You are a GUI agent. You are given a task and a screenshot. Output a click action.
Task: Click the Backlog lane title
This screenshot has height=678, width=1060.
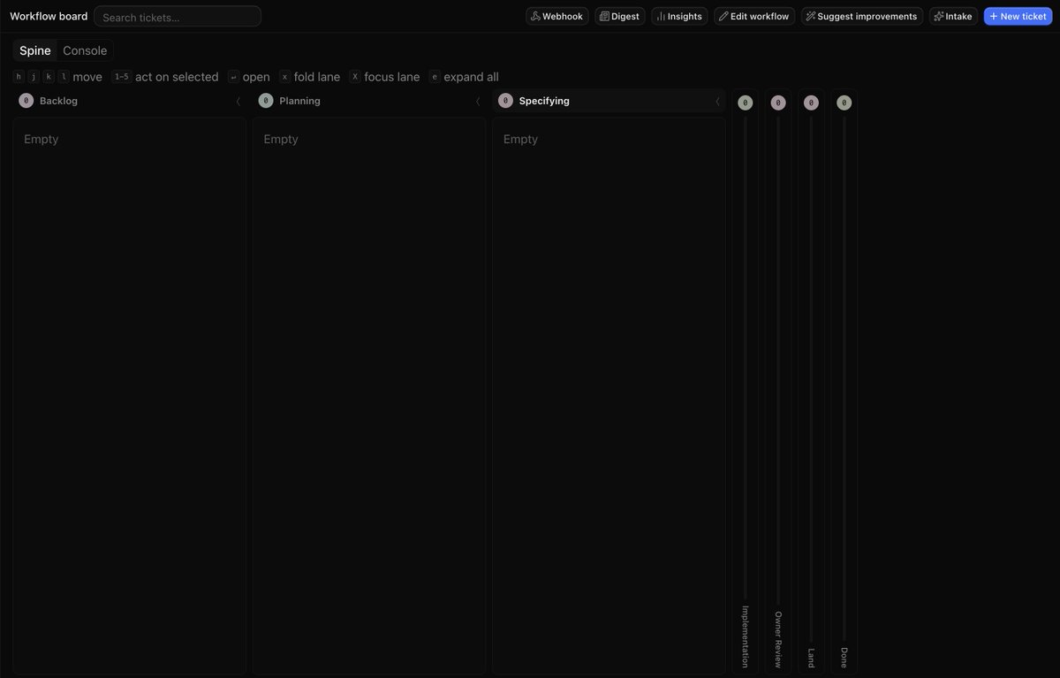coord(58,101)
